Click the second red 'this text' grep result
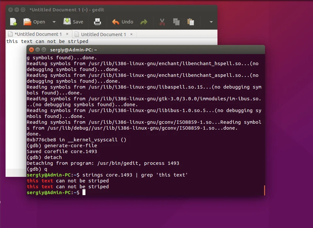The height and width of the screenshot is (228, 313). tap(40, 187)
